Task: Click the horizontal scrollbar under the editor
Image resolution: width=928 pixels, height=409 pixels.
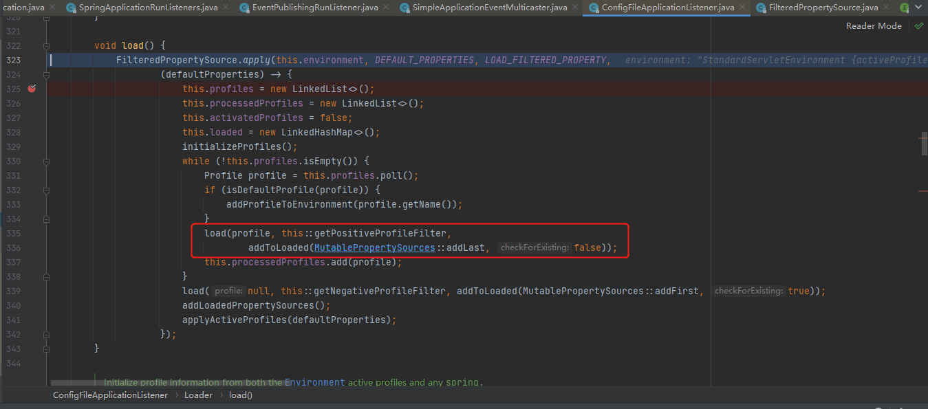Action: (x=165, y=382)
